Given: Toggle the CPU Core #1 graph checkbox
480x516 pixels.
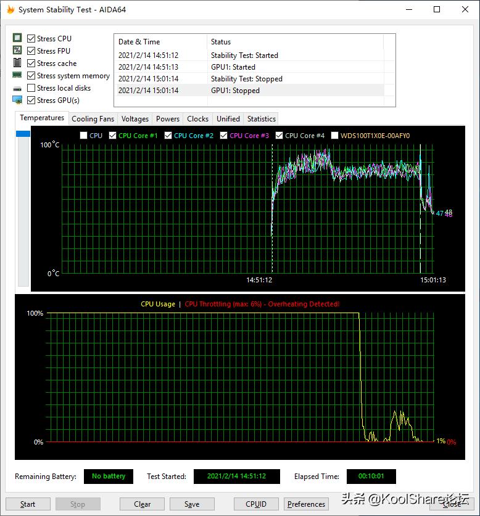Looking at the screenshot, I should [x=112, y=136].
